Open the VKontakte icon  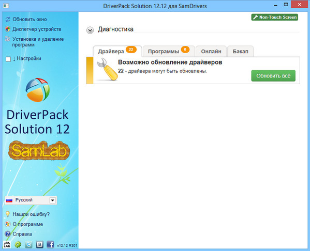pos(39,245)
